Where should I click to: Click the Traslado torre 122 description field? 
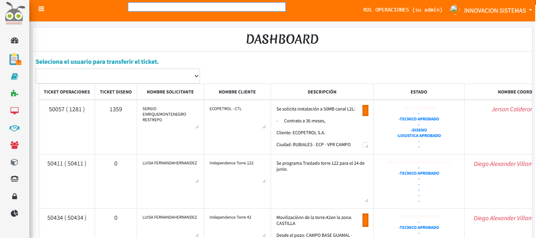[322, 181]
